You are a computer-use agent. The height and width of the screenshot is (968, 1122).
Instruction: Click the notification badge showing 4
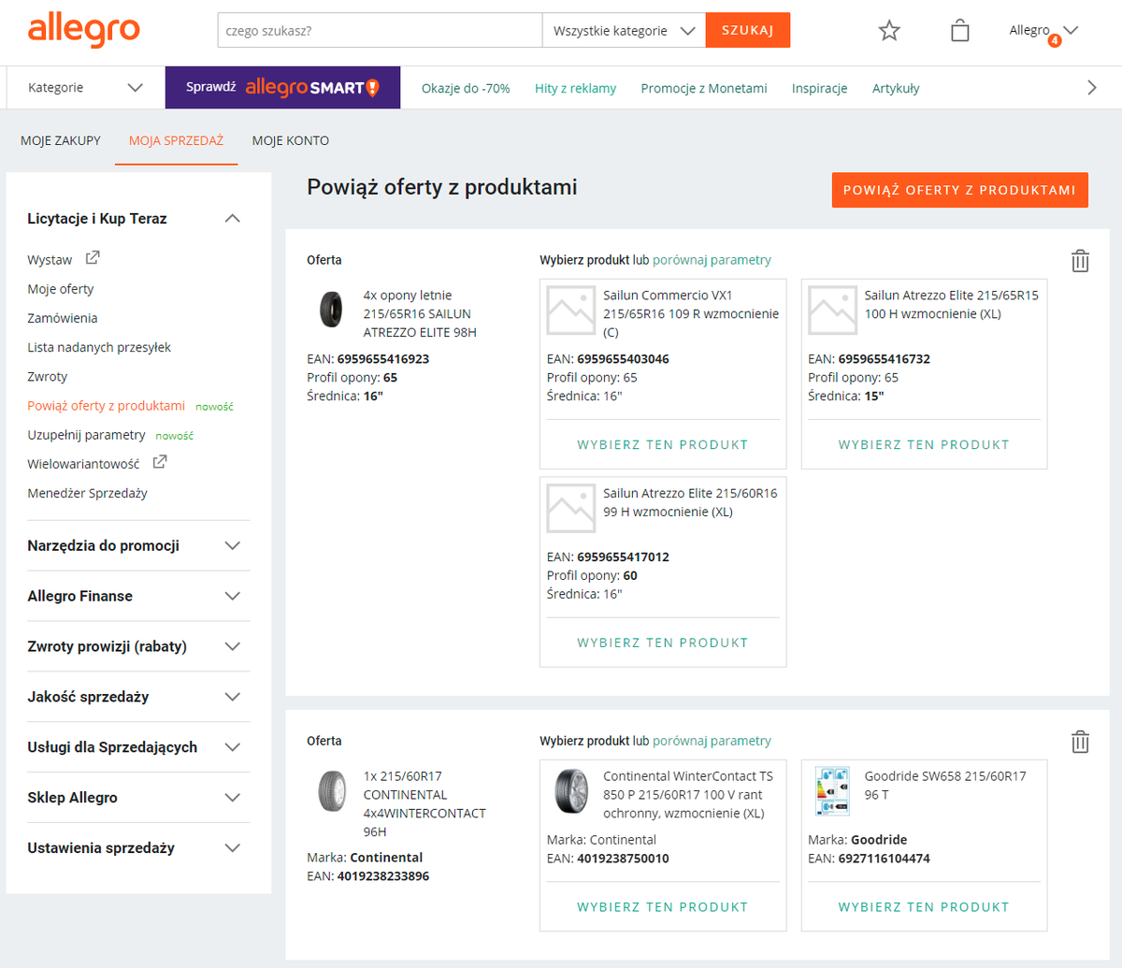(1055, 41)
